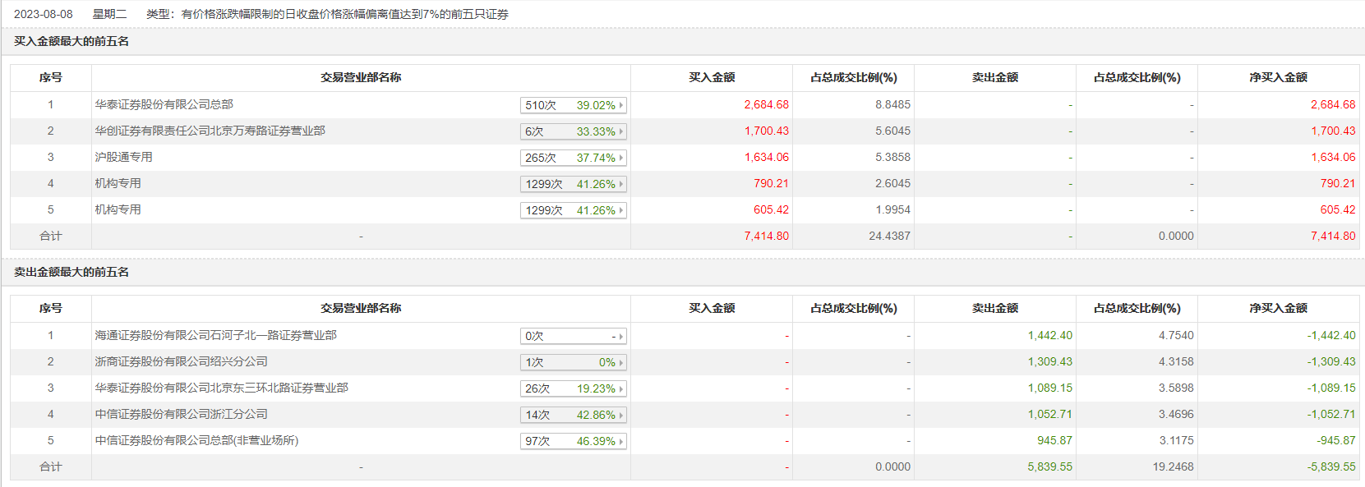Open 海通证券石河子北一路证券营业部 link
This screenshot has height=487, width=1365.
tap(215, 335)
